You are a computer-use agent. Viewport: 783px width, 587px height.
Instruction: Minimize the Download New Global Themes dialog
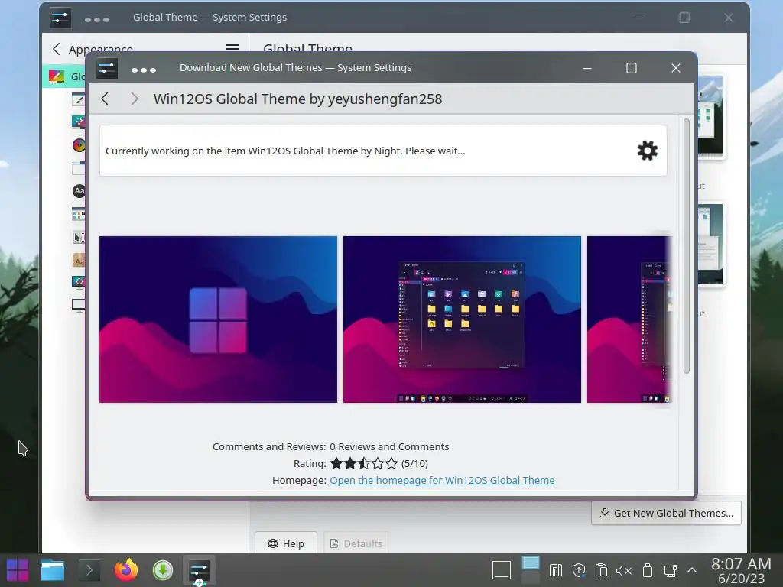(587, 68)
